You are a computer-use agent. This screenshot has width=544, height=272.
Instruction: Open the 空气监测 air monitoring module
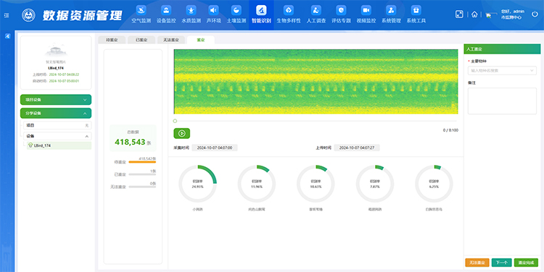[x=141, y=14]
